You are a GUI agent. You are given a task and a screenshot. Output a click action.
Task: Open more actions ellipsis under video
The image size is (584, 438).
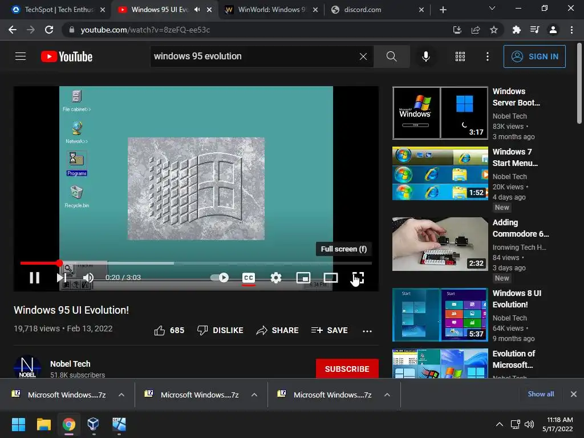[367, 331]
